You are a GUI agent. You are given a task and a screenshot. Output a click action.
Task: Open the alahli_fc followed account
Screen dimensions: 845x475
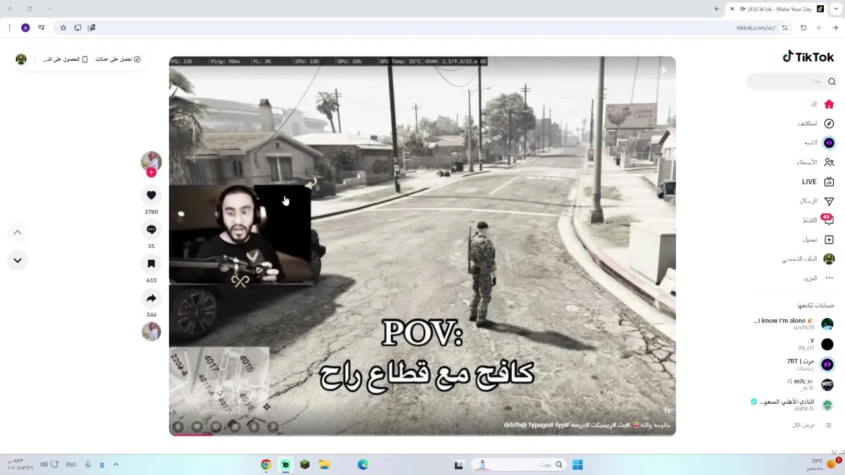point(792,404)
